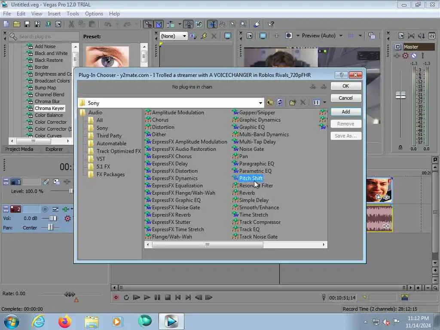Select the ExpressFX Stutter plug-in
The image size is (440, 330).
click(171, 222)
